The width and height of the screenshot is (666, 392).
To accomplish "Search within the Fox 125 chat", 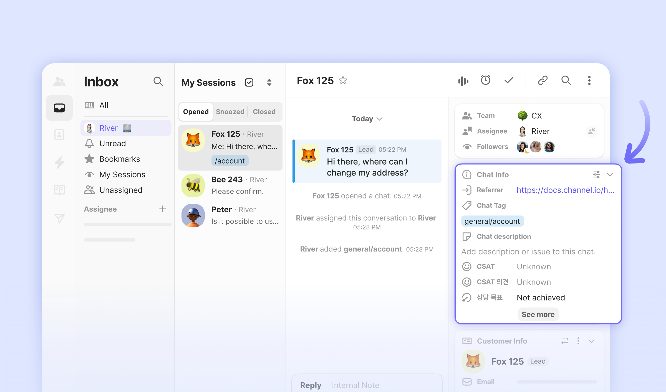I will click(566, 80).
